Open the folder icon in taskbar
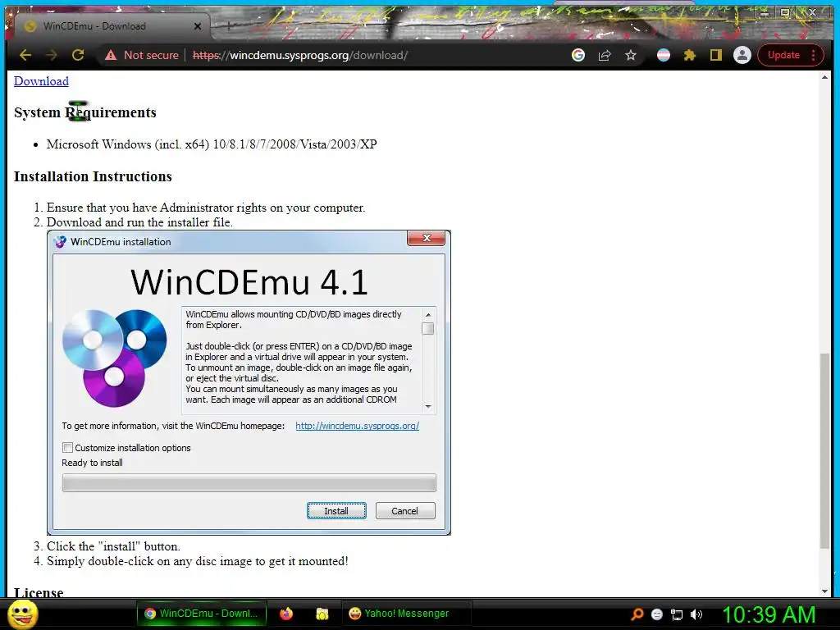 (x=322, y=614)
